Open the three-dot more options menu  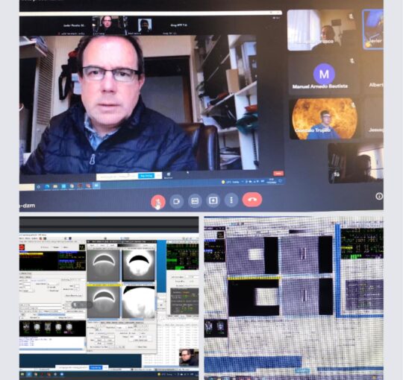231,200
